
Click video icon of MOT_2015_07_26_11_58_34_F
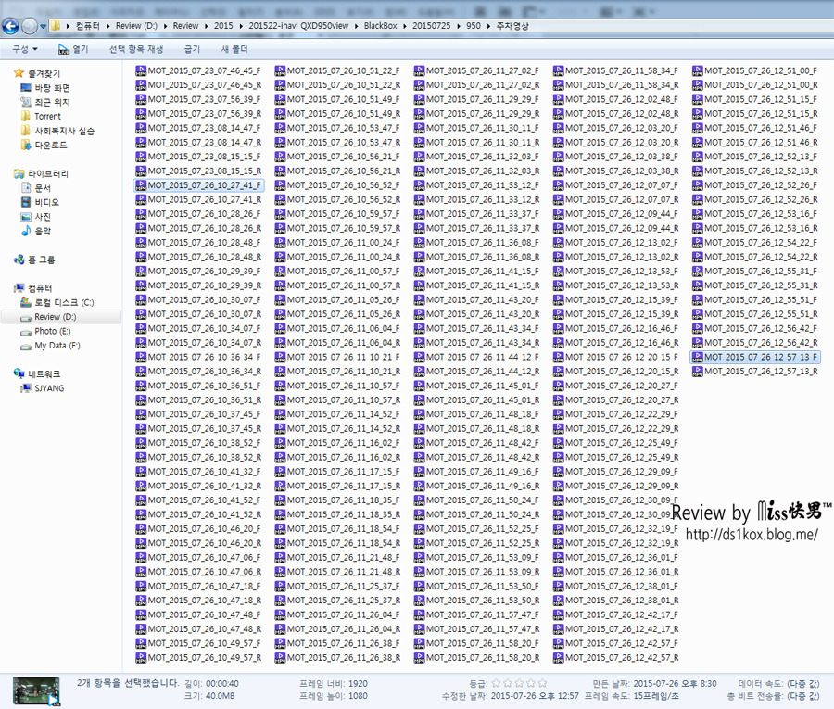(559, 70)
